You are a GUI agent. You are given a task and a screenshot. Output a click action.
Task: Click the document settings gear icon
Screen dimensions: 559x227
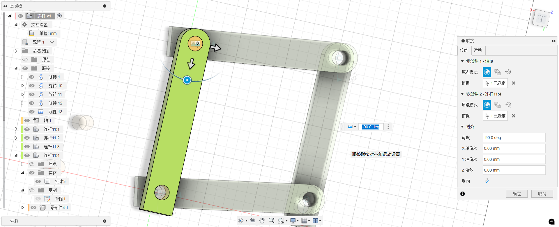pyautogui.click(x=24, y=25)
